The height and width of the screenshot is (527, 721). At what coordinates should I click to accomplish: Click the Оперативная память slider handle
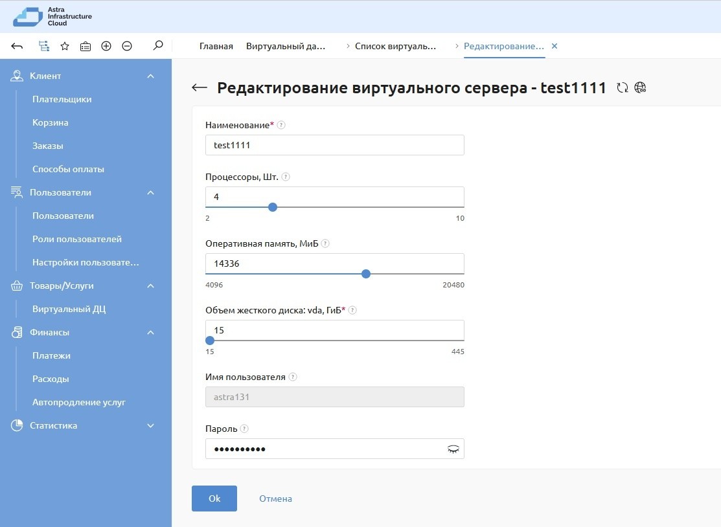pos(366,274)
